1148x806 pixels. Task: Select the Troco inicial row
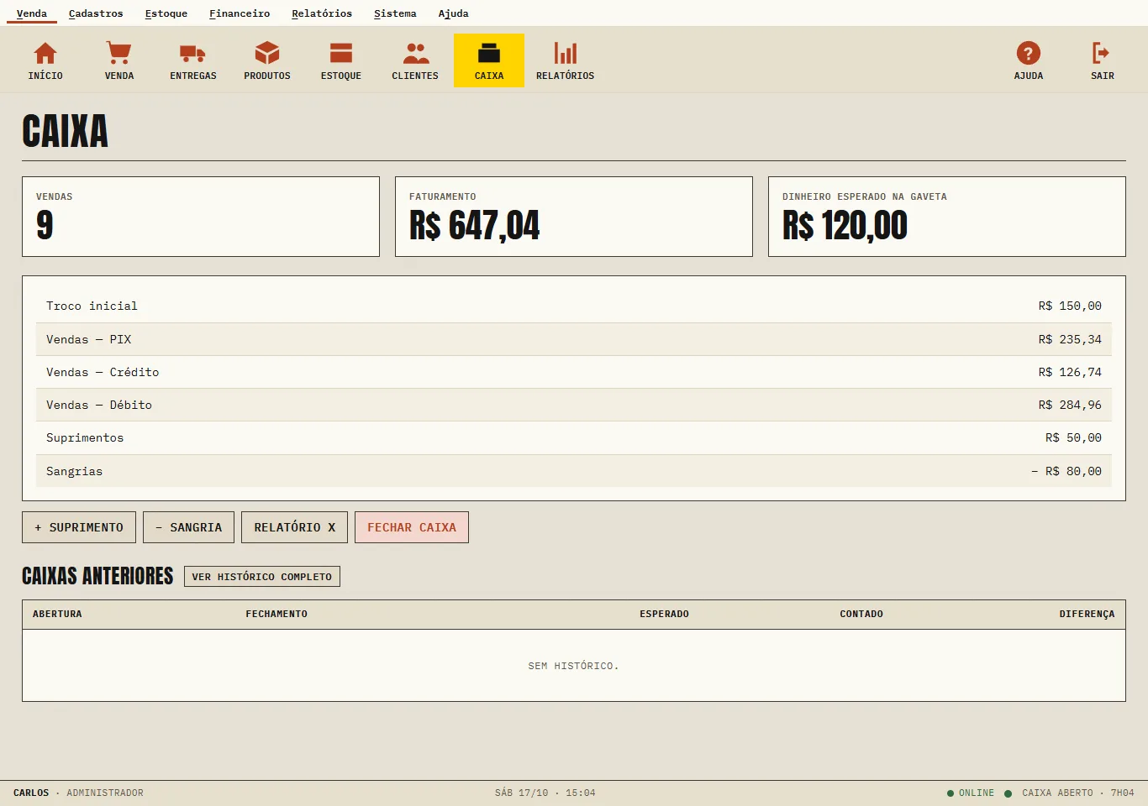(574, 306)
